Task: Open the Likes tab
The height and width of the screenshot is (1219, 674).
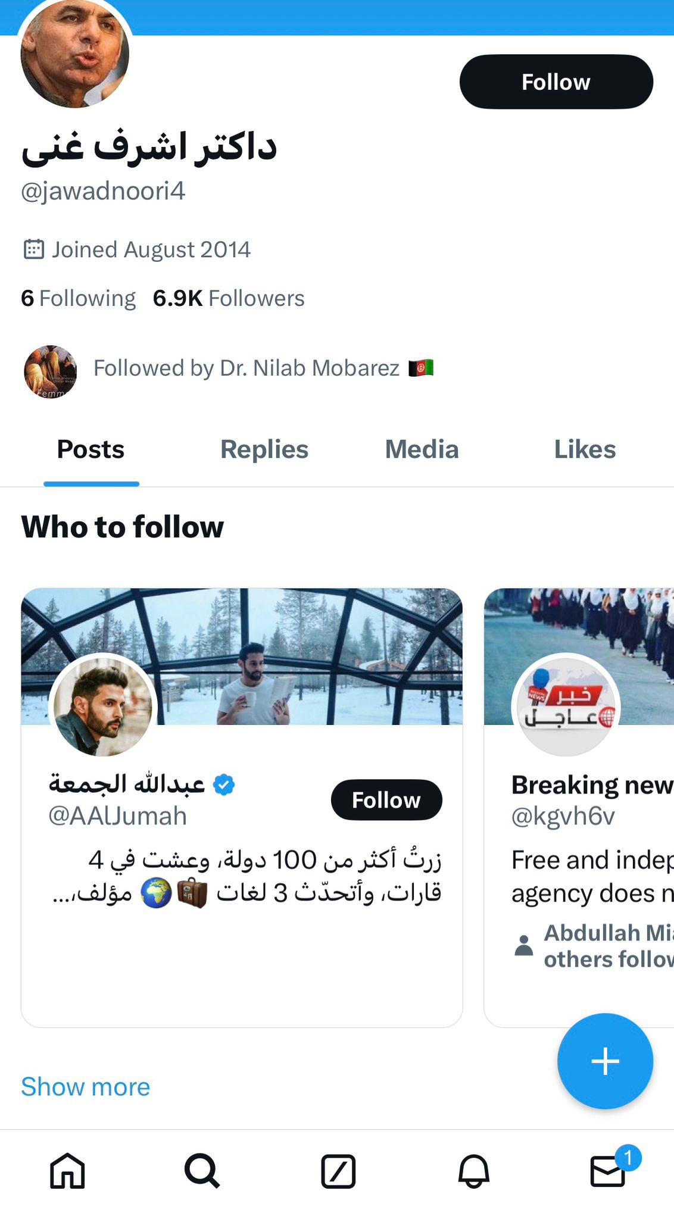Action: [x=585, y=450]
